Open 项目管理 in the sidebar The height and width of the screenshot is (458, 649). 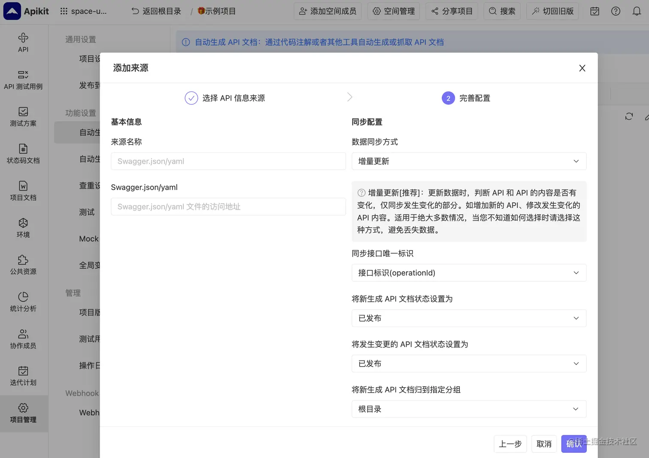pos(23,413)
